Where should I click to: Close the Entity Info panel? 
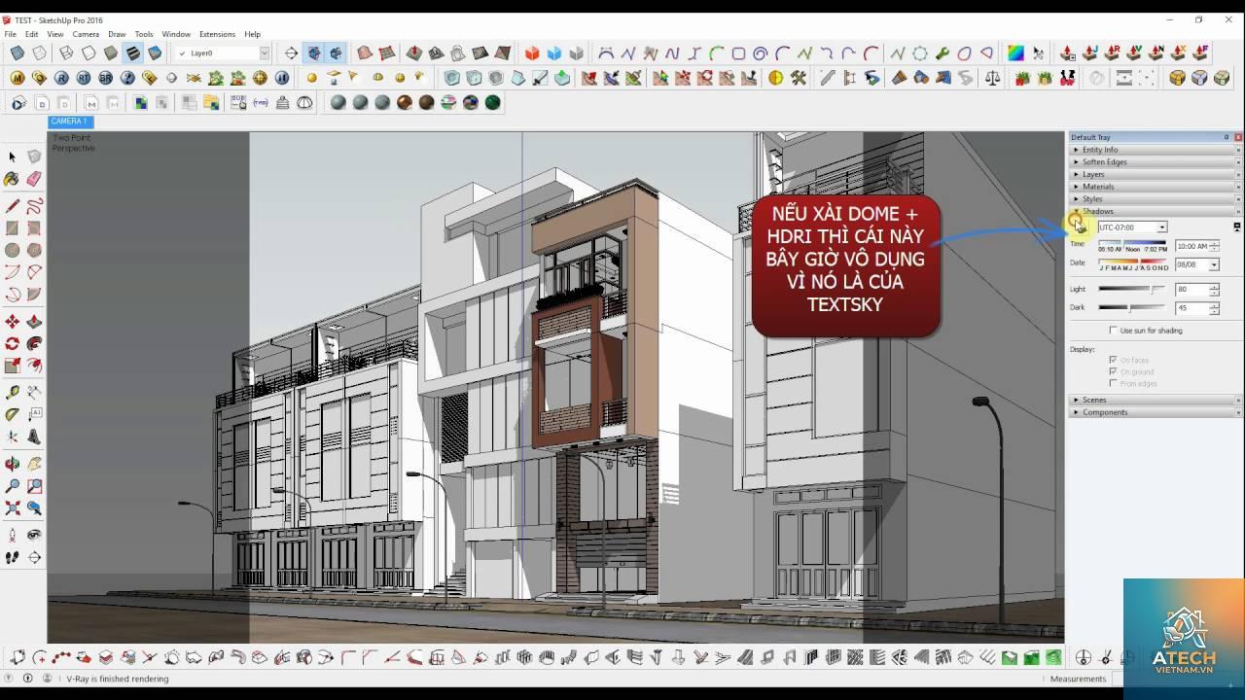pos(1238,150)
